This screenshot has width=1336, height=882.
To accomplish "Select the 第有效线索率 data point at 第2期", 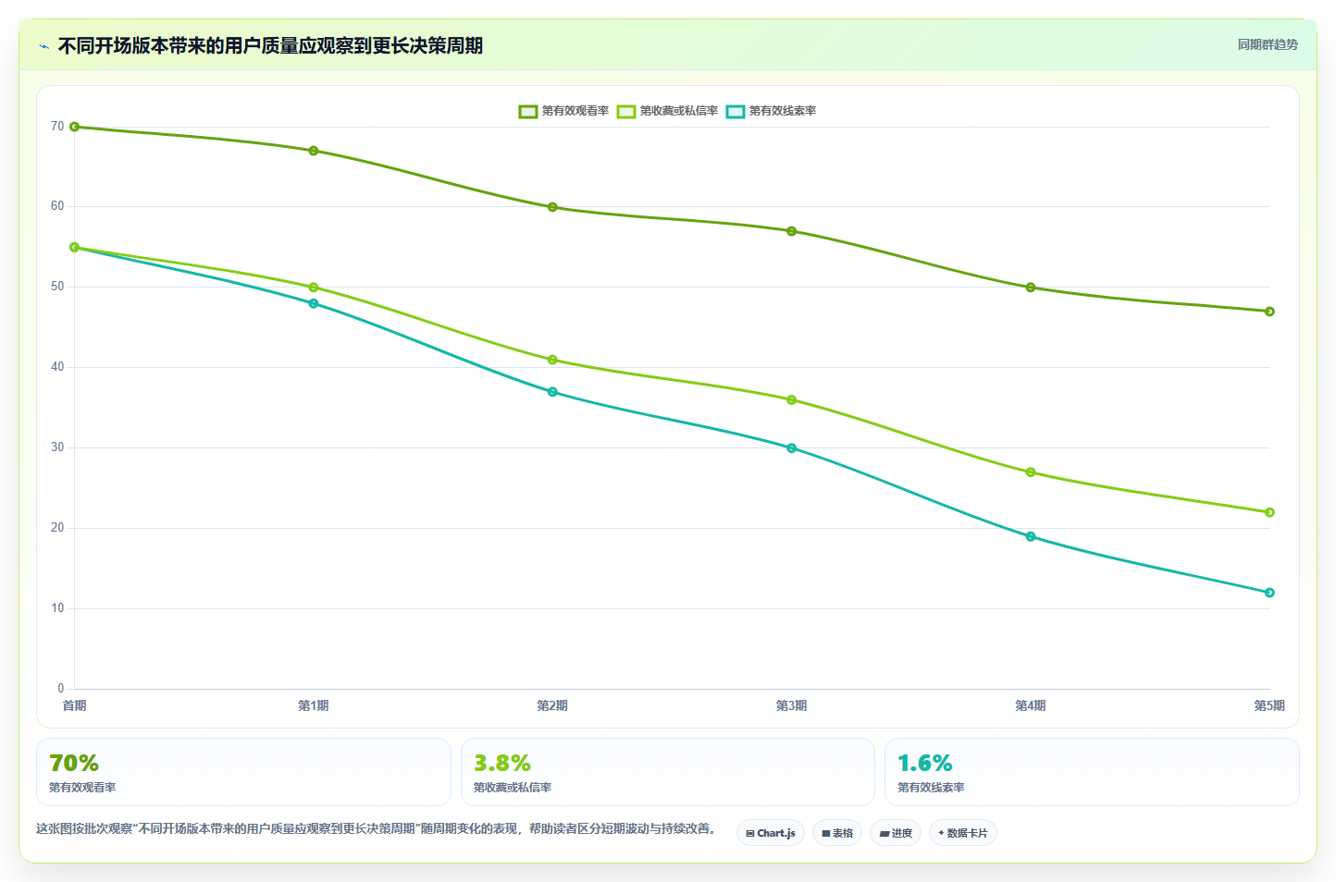I will pyautogui.click(x=552, y=392).
